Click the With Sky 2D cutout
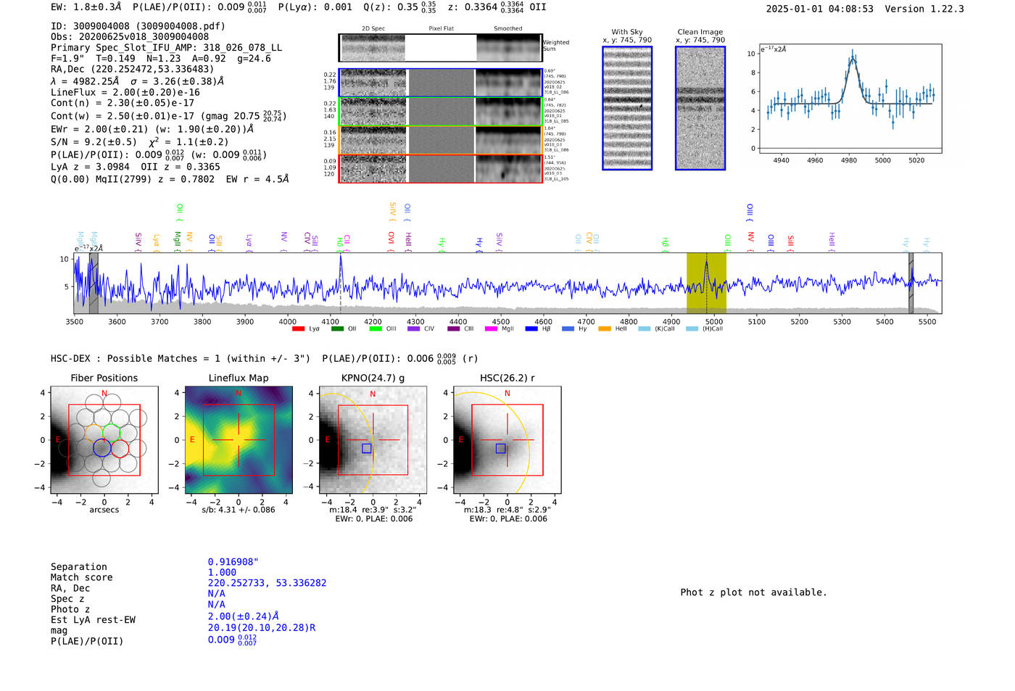Image resolution: width=1015 pixels, height=691 pixels. (x=627, y=108)
